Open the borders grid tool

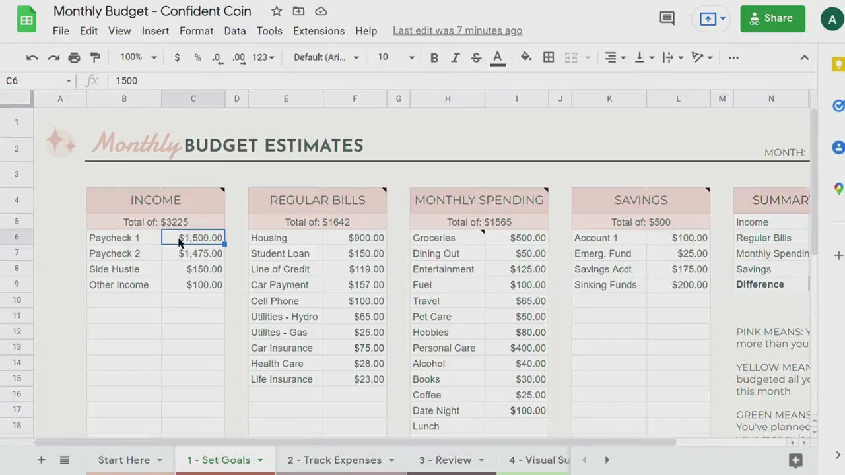[x=549, y=57]
